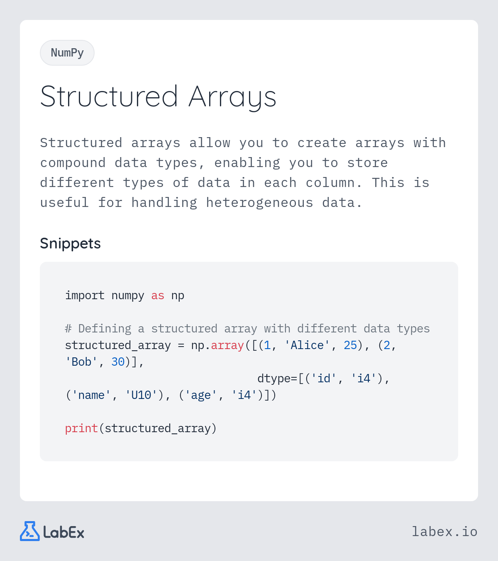The width and height of the screenshot is (498, 561).
Task: Click the 'age' field name in code
Action: [201, 395]
